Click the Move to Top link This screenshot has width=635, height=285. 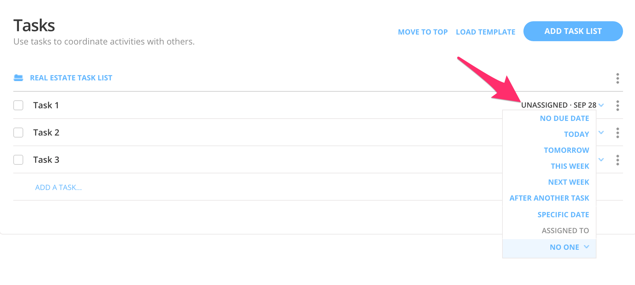(x=423, y=32)
